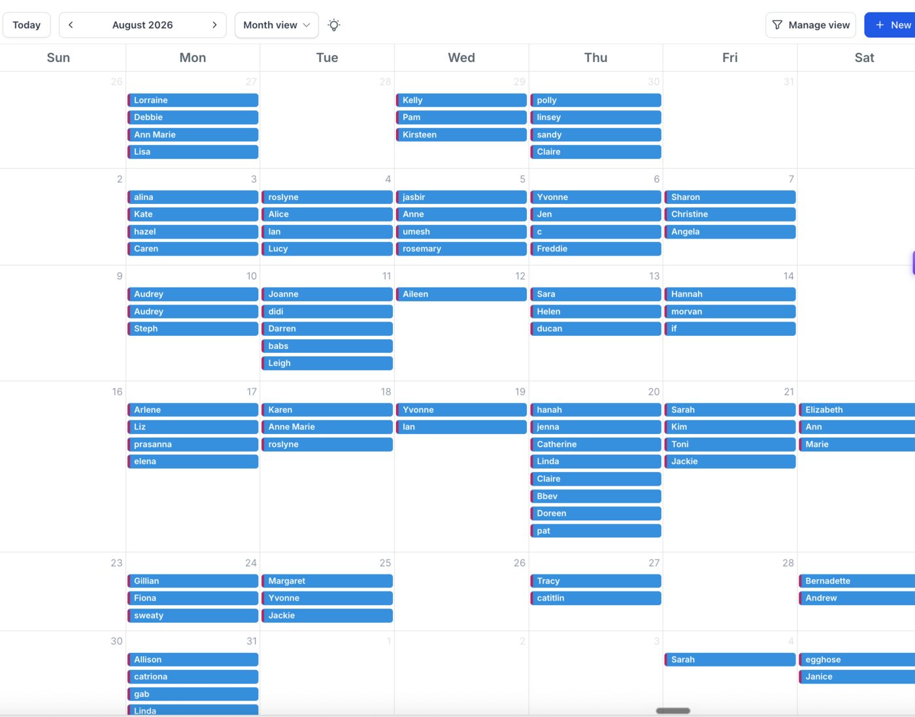This screenshot has height=717, width=915.
Task: Open the rosemary event
Action: click(461, 248)
